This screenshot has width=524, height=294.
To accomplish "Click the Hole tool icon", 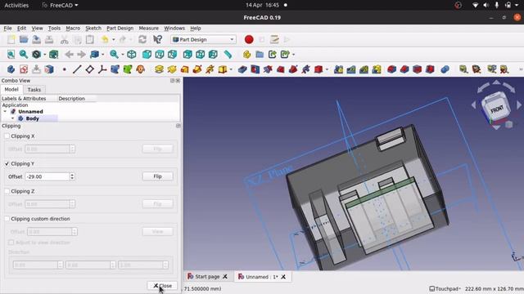I will [255, 69].
